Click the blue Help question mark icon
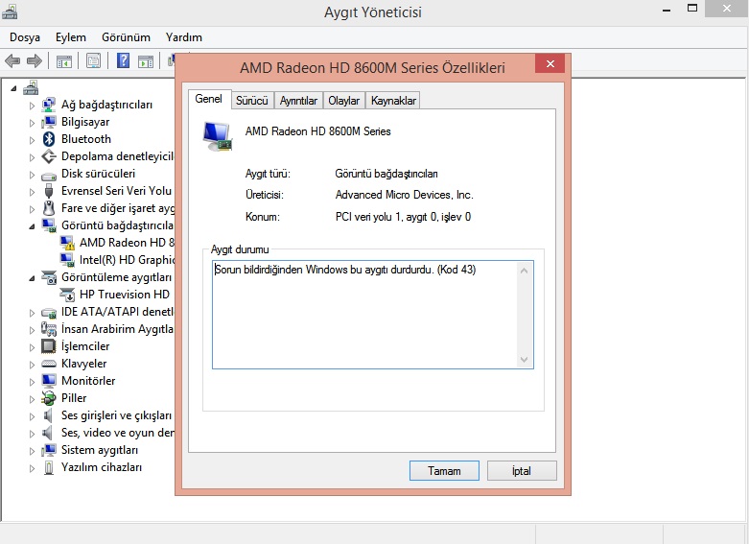Screen dimensions: 749x544 [124, 60]
